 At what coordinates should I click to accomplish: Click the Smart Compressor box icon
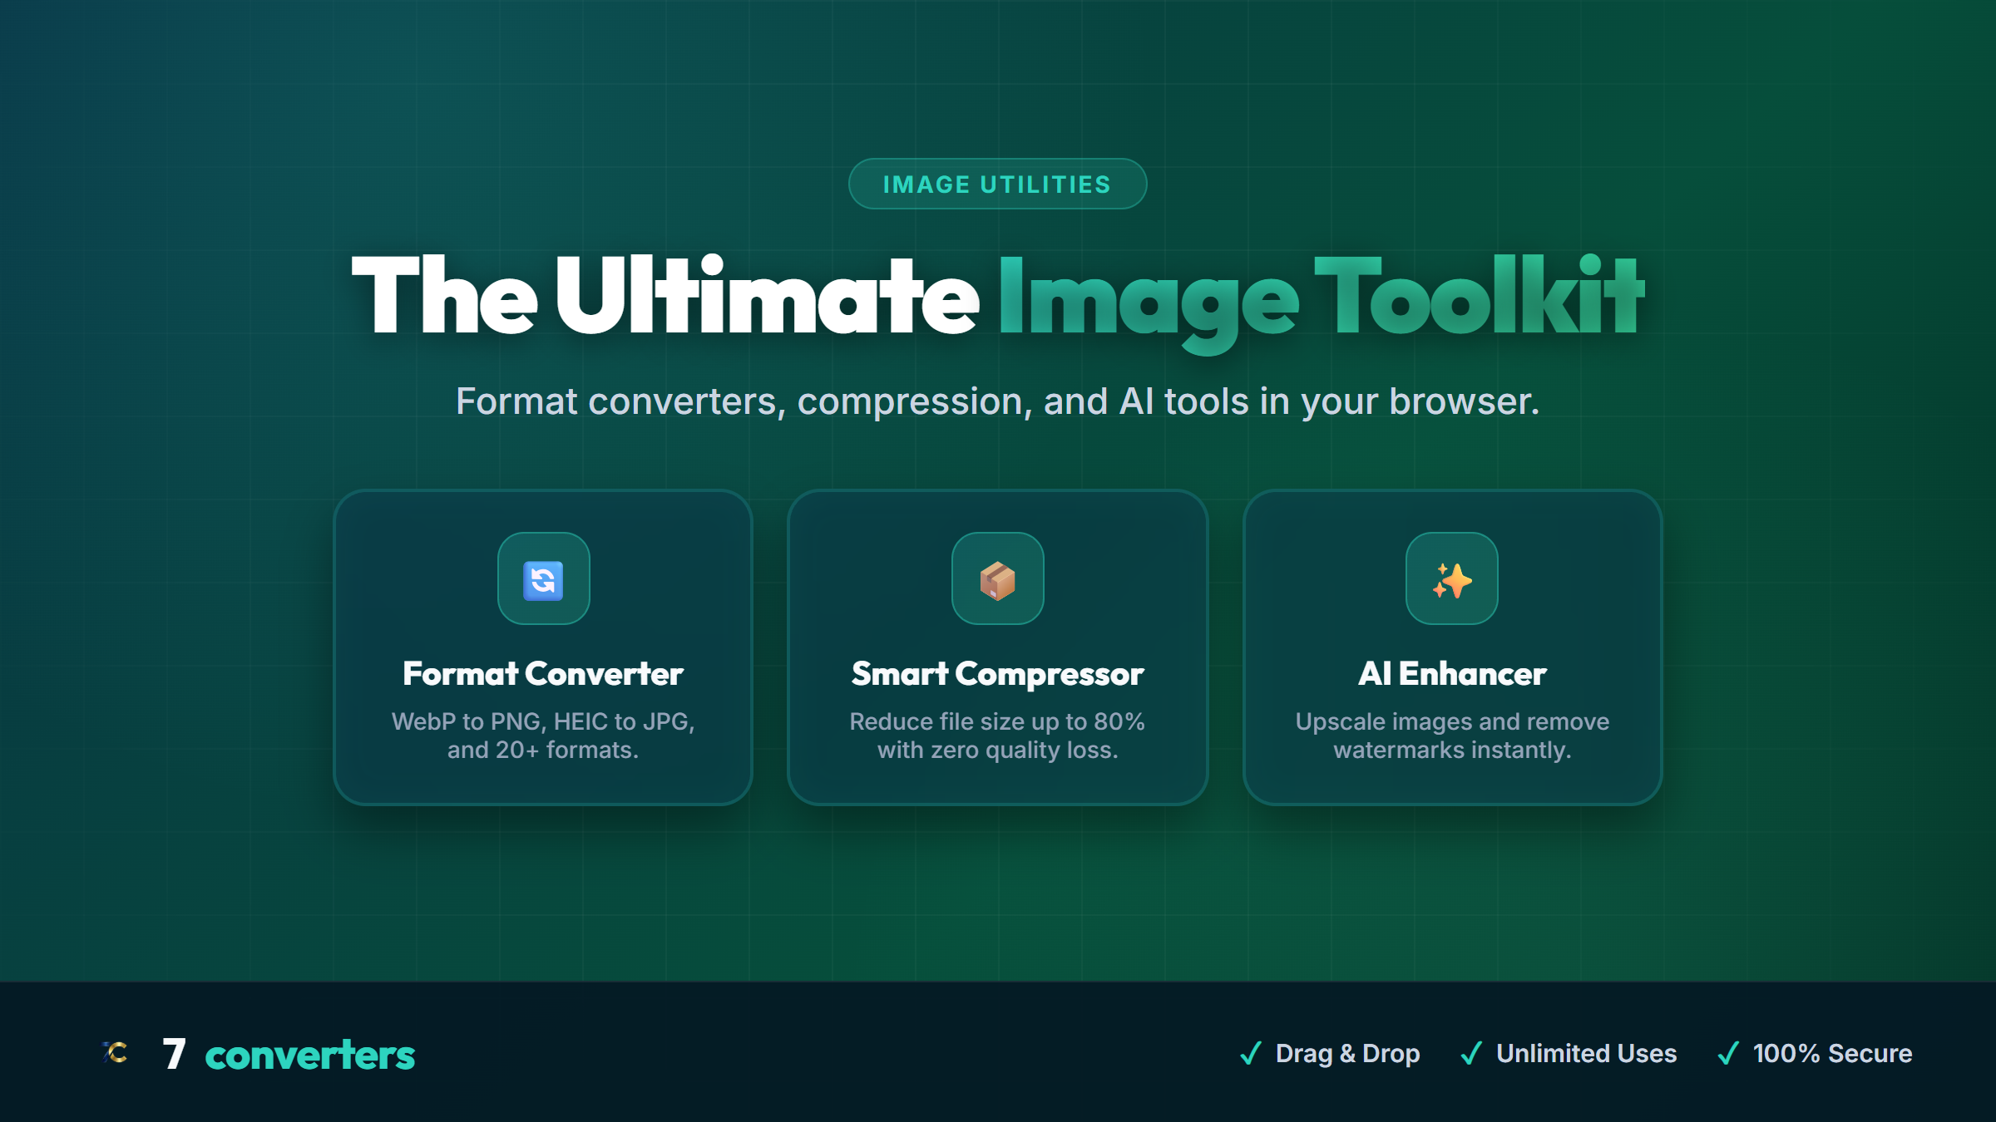click(997, 579)
